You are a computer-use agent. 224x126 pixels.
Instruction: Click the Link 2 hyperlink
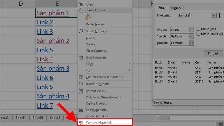point(45,22)
